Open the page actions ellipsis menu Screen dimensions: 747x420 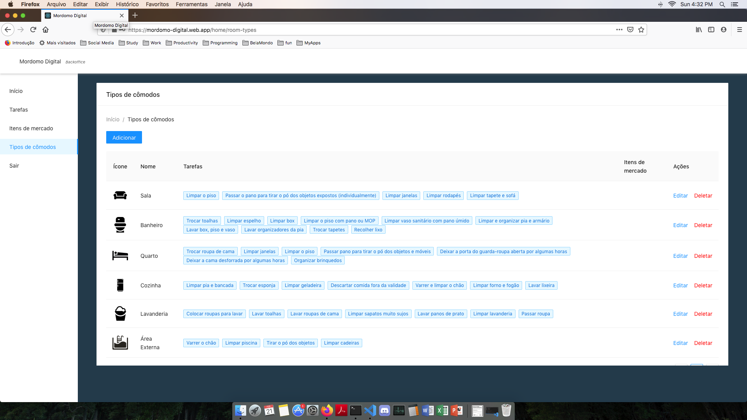pyautogui.click(x=619, y=30)
